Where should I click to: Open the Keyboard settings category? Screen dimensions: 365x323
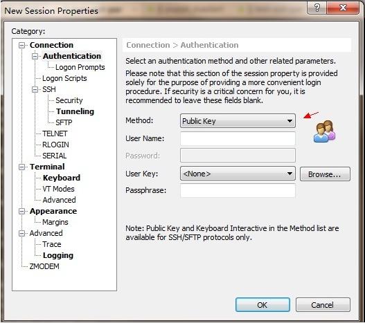[62, 178]
